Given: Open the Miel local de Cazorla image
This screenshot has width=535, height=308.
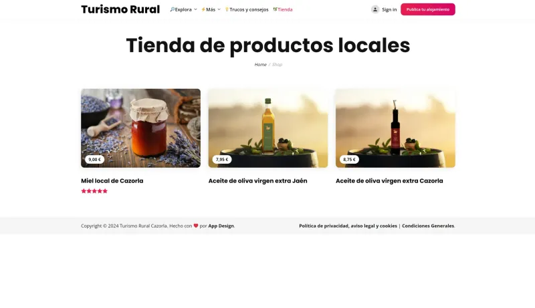Looking at the screenshot, I should click(x=140, y=128).
